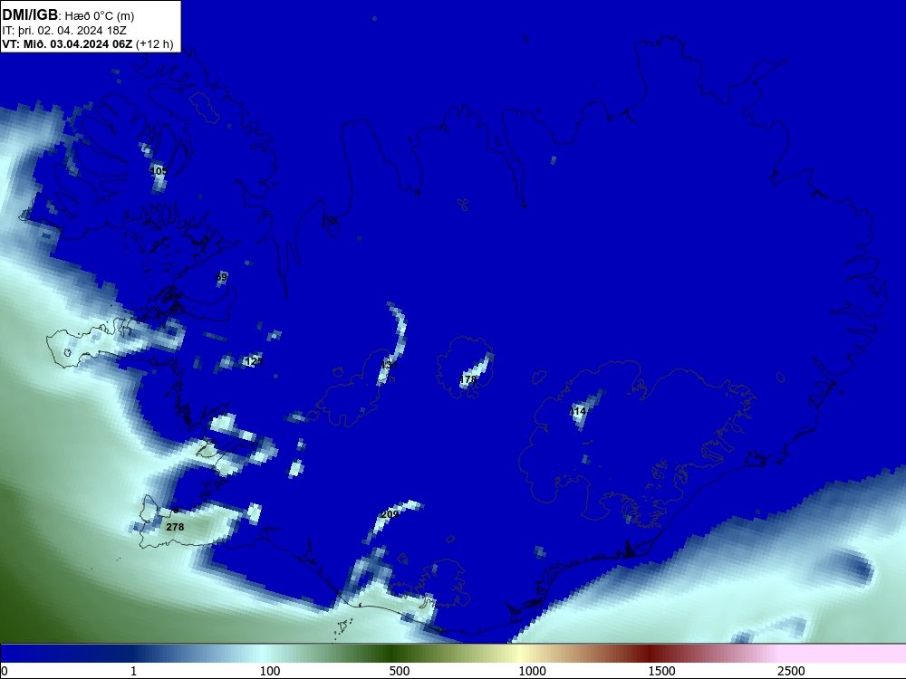Click the 114 value on the map
The width and height of the screenshot is (906, 679).
577,411
